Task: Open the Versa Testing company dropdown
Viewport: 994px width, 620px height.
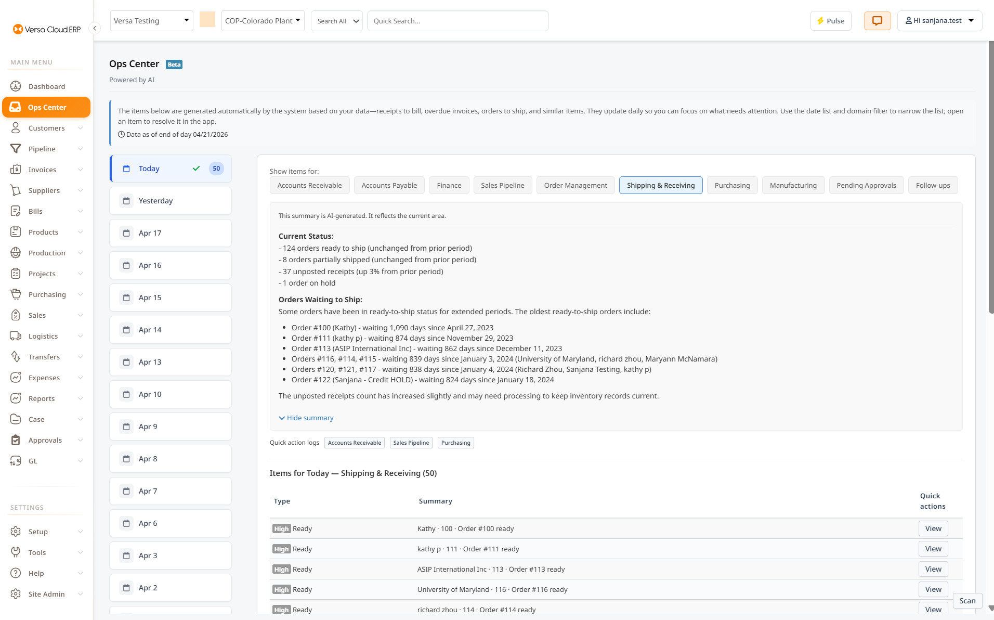Action: click(x=151, y=21)
